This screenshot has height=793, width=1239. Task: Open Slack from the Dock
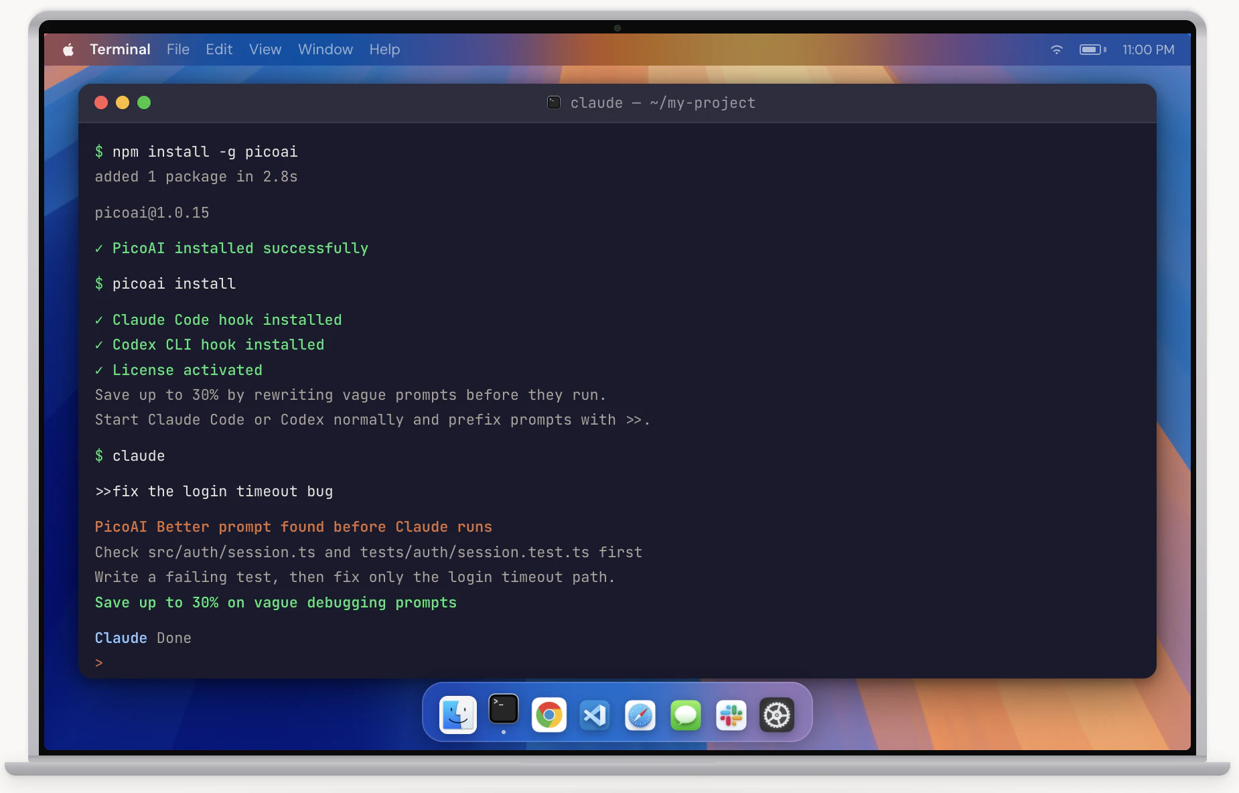coord(731,715)
